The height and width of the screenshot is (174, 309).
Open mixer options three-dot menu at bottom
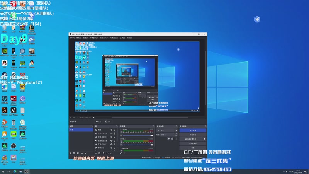(125, 153)
